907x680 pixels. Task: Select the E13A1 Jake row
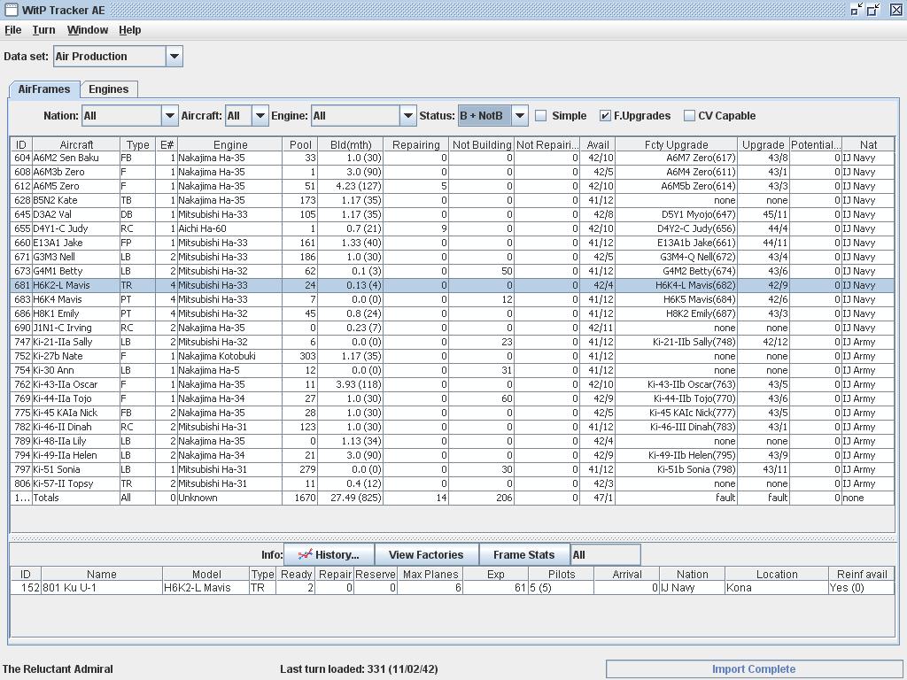tap(453, 243)
